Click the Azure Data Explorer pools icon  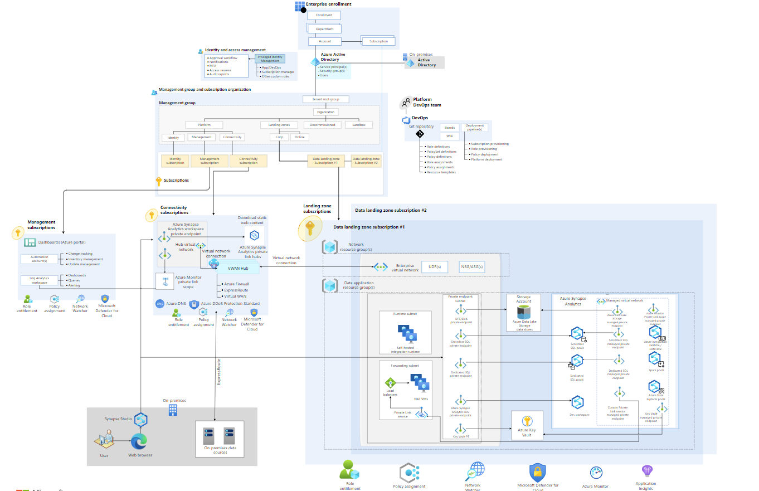tap(655, 387)
